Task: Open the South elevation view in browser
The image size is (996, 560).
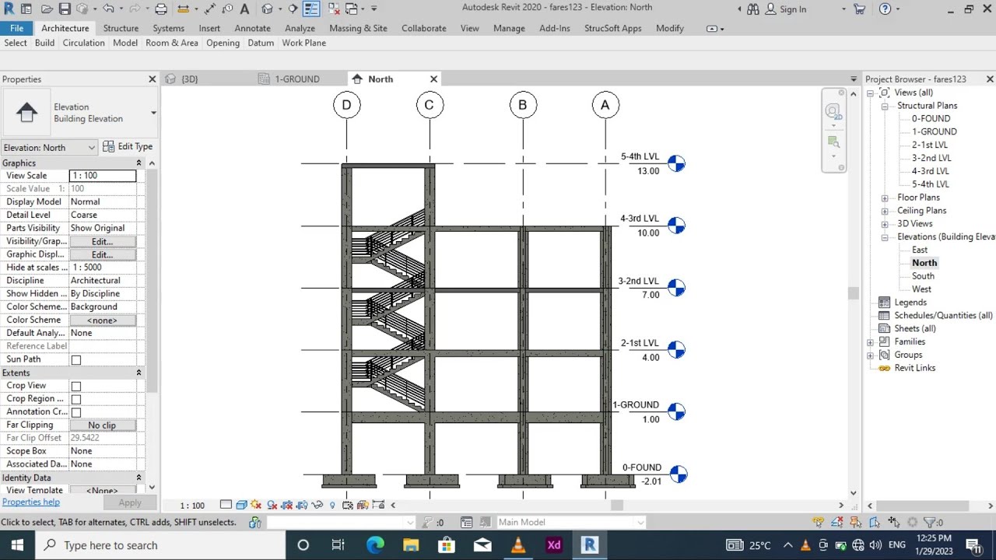Action: (923, 276)
